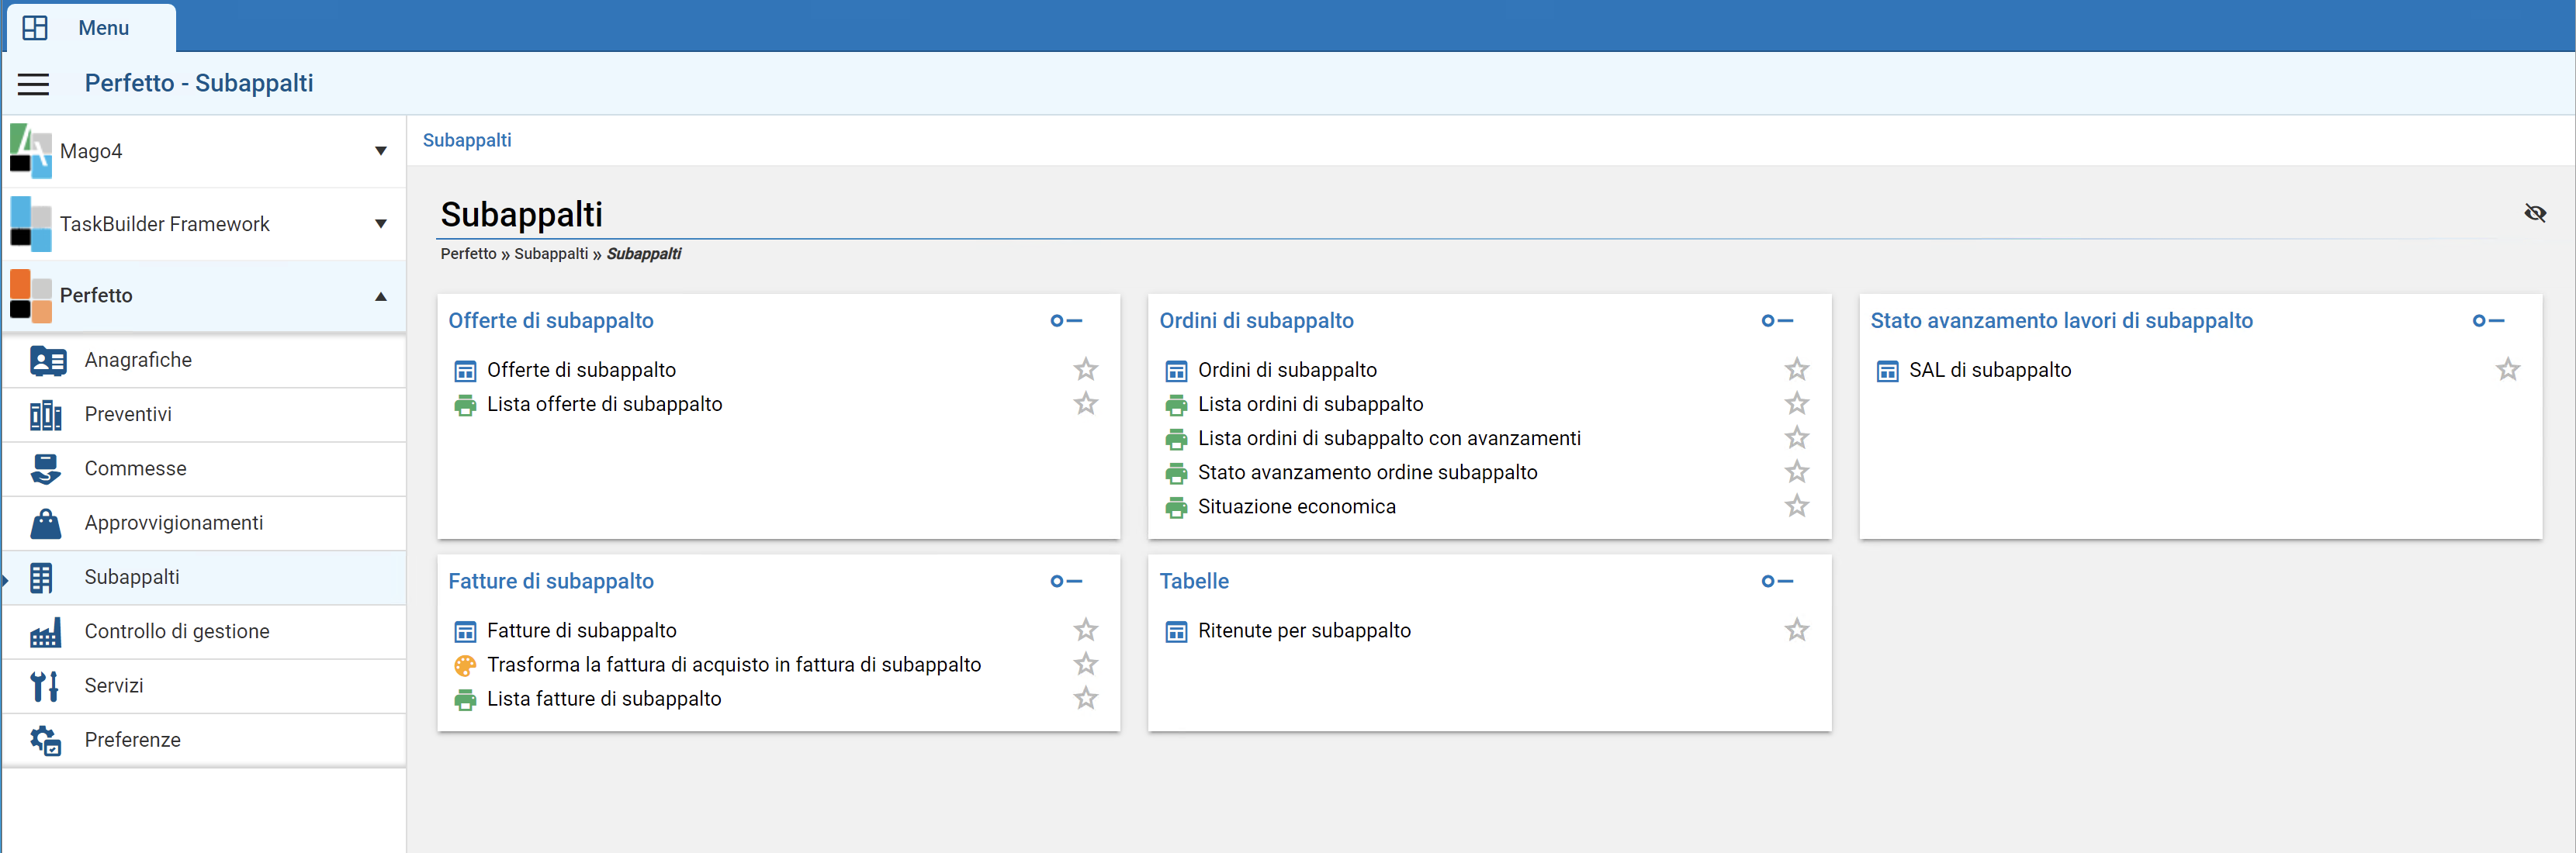Click the Preventivi binders icon
Image resolution: width=2576 pixels, height=853 pixels.
[x=46, y=415]
